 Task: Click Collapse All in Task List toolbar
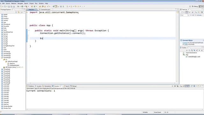point(199,12)
